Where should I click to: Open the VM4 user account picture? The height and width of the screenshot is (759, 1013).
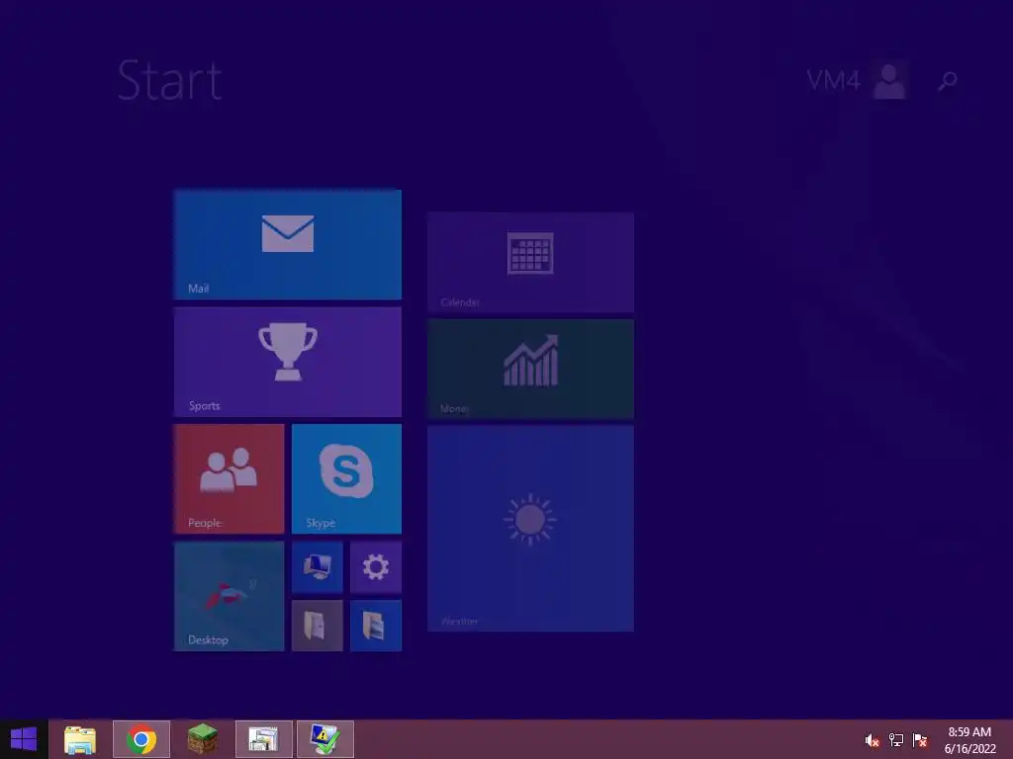[x=889, y=80]
